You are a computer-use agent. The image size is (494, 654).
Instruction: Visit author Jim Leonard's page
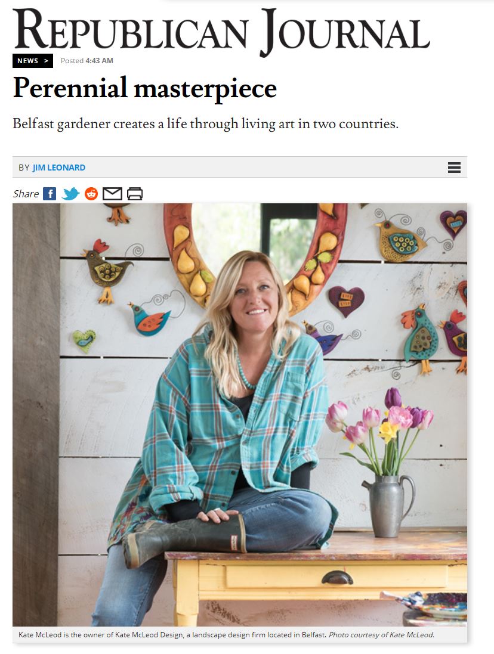(59, 168)
